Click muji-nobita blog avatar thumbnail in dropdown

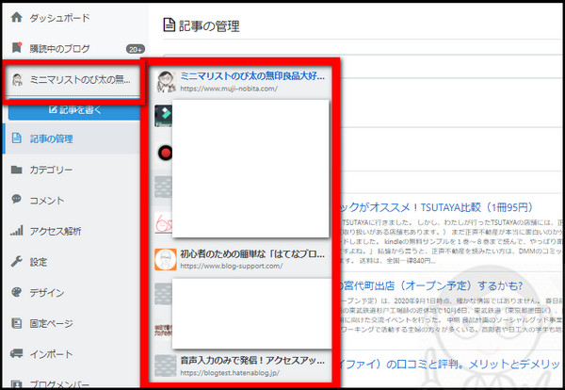pos(166,81)
